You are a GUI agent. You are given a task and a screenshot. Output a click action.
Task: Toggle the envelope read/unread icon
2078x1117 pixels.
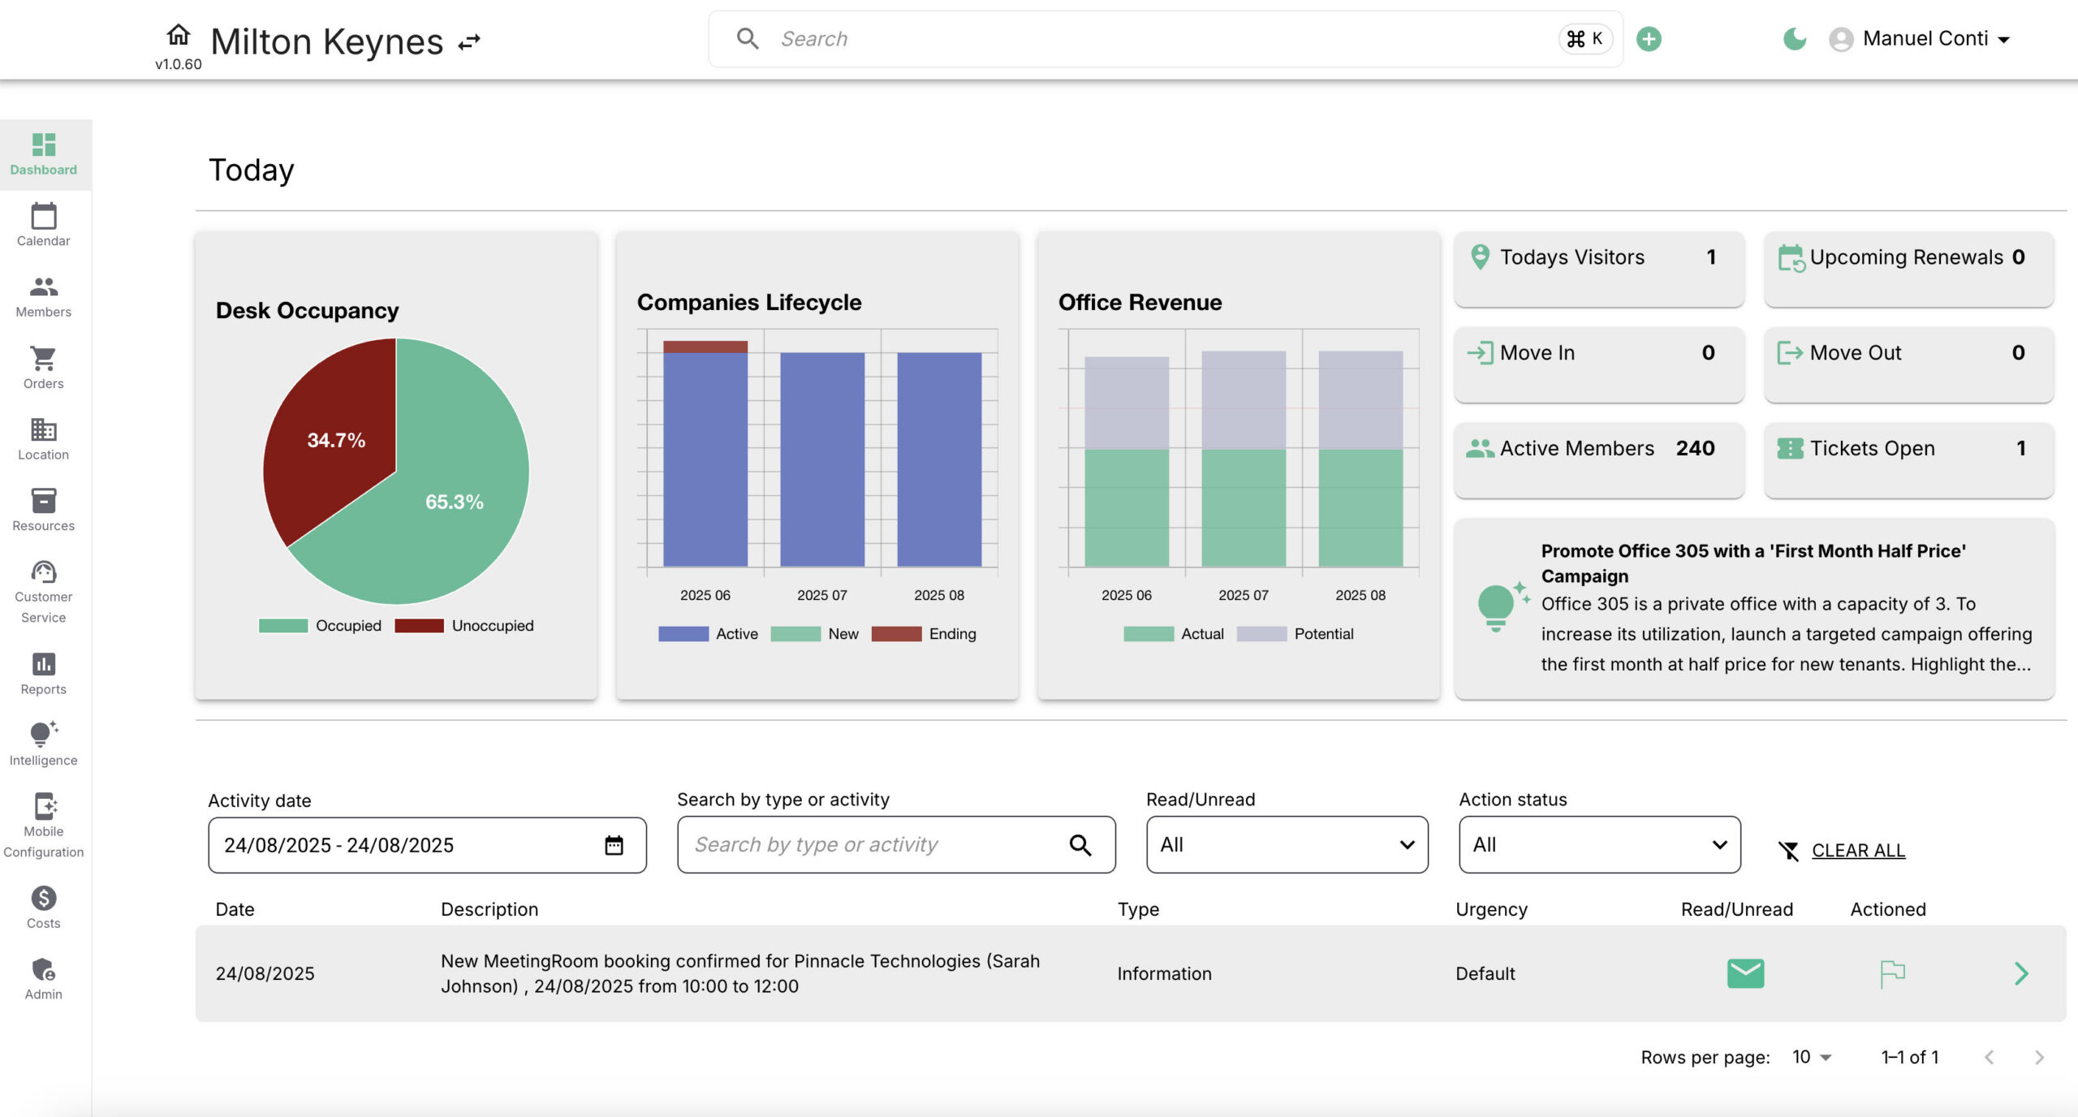(x=1745, y=973)
